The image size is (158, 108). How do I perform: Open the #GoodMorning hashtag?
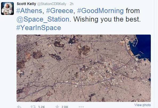tap(100, 11)
